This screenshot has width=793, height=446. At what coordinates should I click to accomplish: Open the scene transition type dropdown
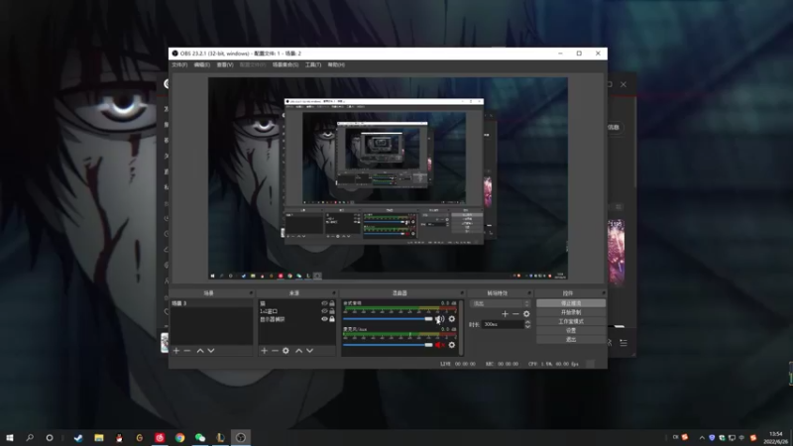(x=501, y=303)
